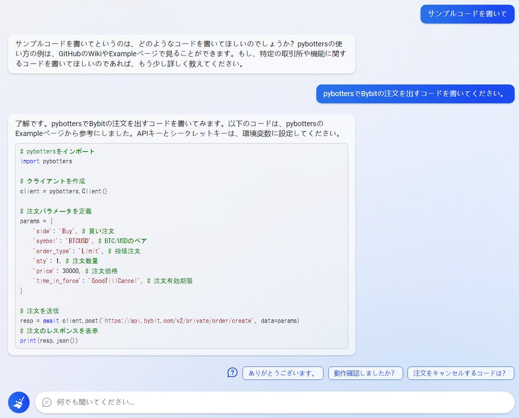This screenshot has width=519, height=418.
Task: Click the 'symbol': 'BTCUSD' parameter line
Action: tap(90, 241)
